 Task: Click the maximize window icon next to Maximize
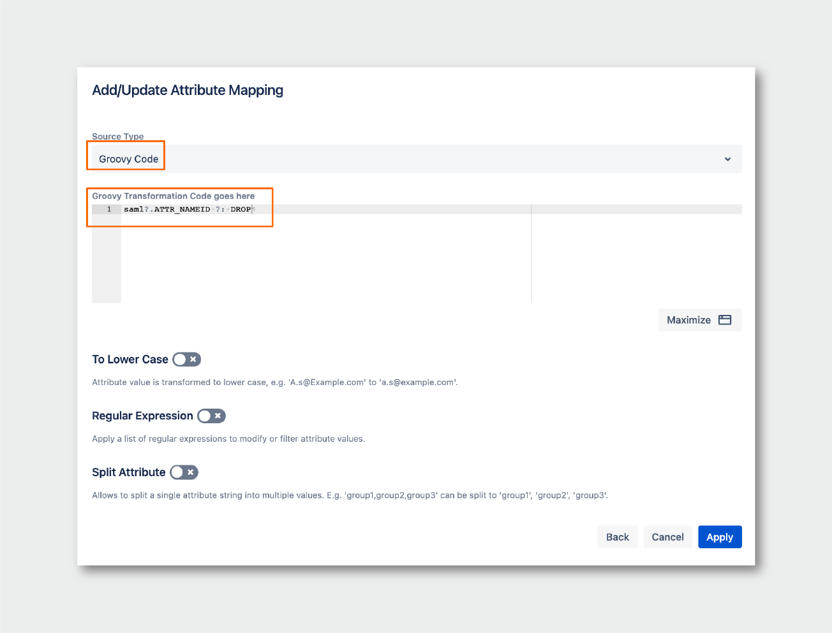coord(725,320)
